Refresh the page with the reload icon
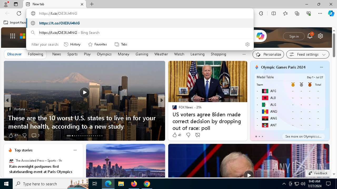Image resolution: width=337 pixels, height=189 pixels. pyautogui.click(x=19, y=13)
